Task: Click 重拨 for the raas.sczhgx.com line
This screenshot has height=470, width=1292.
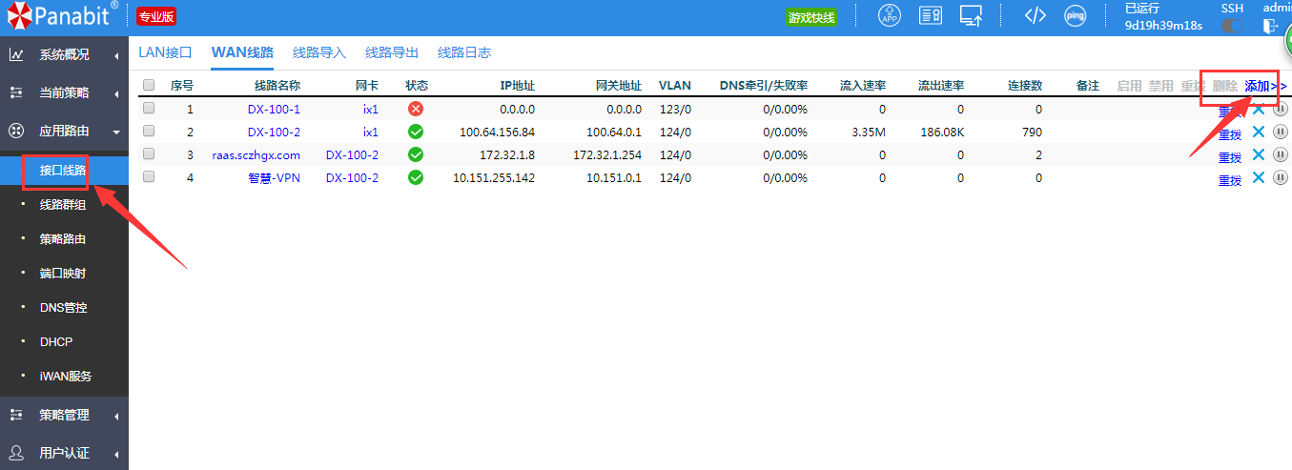Action: [1229, 156]
